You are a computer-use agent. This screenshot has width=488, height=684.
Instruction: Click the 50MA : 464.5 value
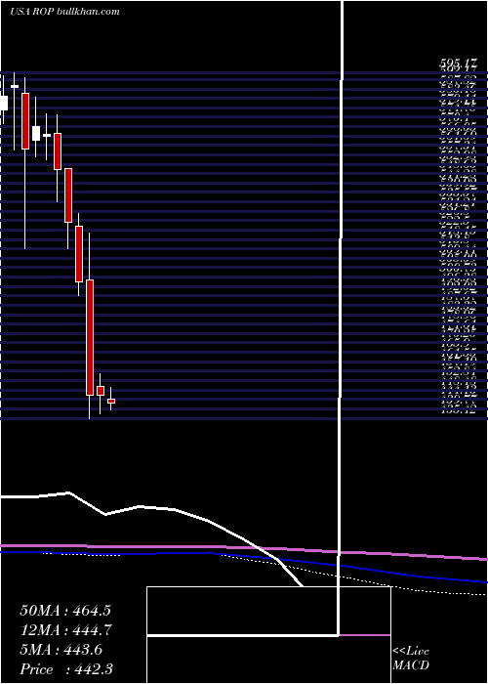coord(65,611)
